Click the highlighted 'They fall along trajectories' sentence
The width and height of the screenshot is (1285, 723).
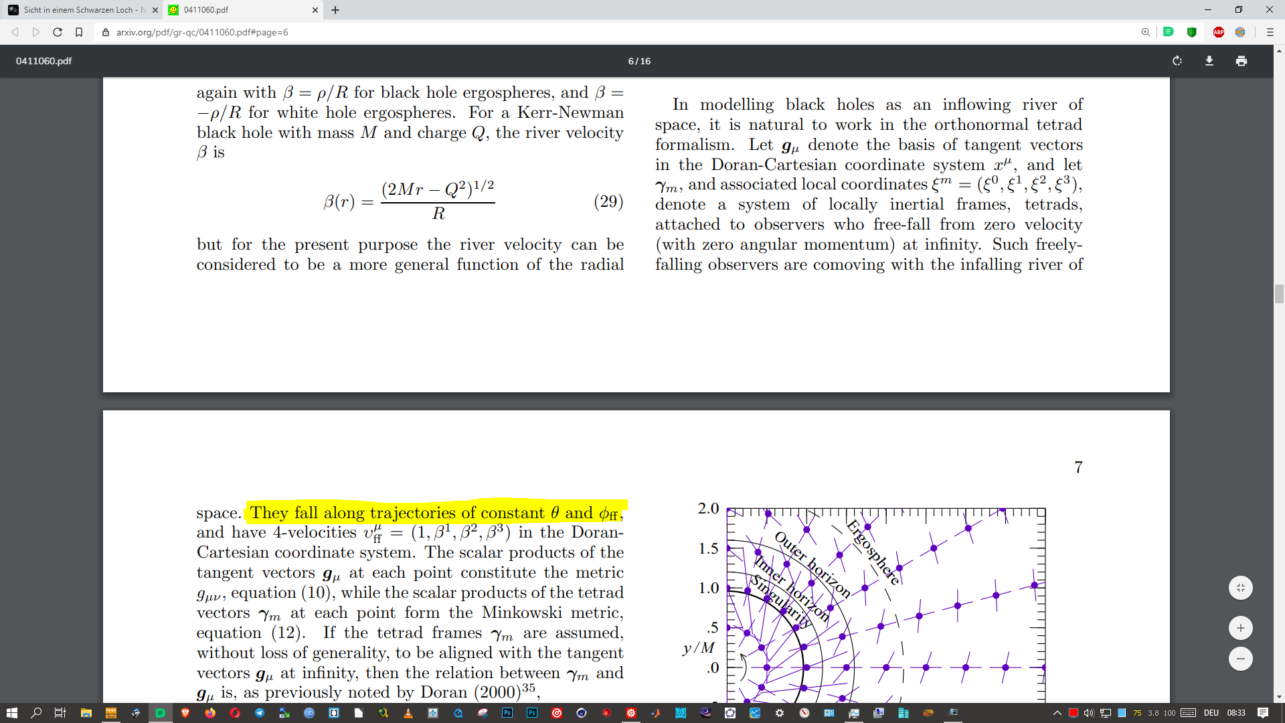coord(436,513)
